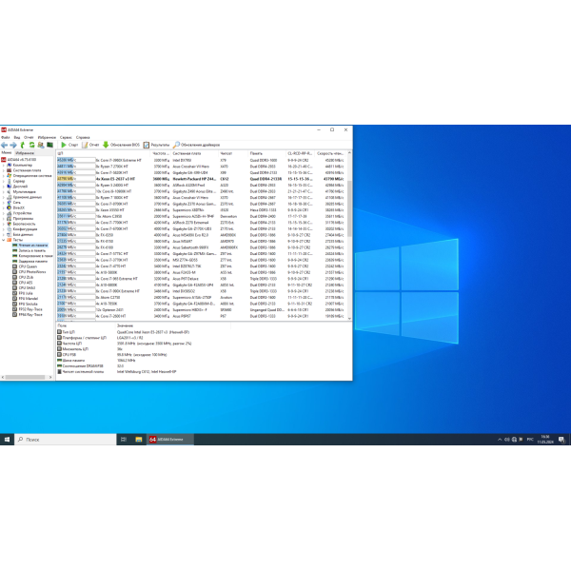Expand the Сервер tree node
Screen dimensions: 571x571
(x=4, y=181)
